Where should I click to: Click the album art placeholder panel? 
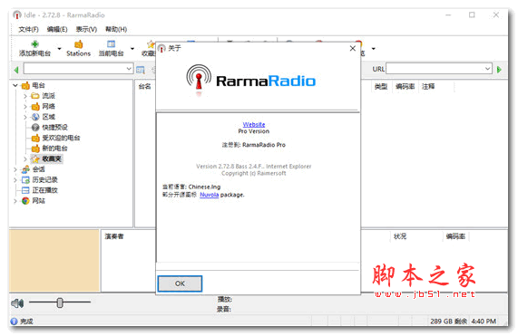[x=54, y=261]
